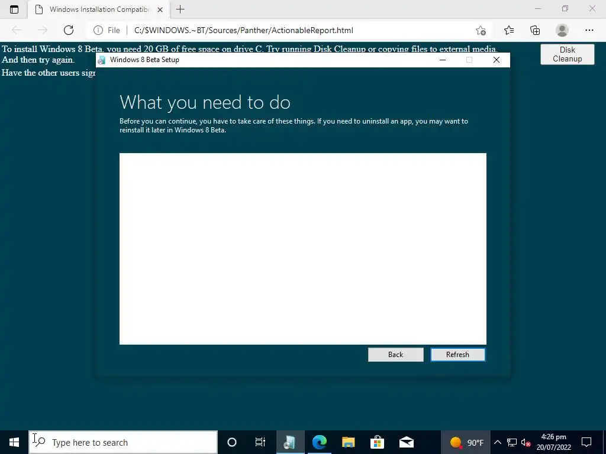Open Mail from the taskbar
The width and height of the screenshot is (606, 454).
407,442
